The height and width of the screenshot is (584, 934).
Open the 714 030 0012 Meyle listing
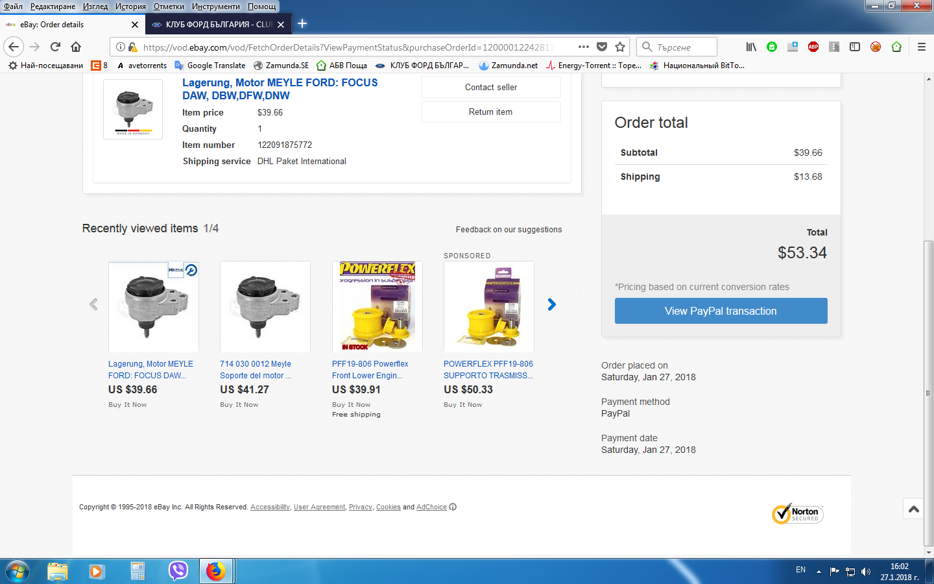tap(256, 370)
